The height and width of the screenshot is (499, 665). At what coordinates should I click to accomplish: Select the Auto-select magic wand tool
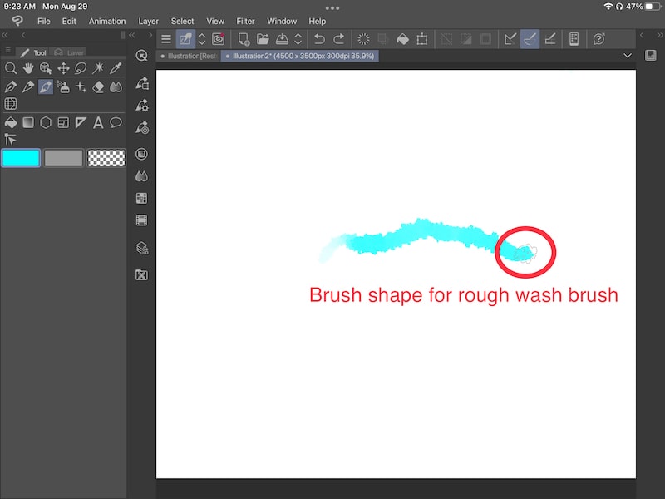99,68
